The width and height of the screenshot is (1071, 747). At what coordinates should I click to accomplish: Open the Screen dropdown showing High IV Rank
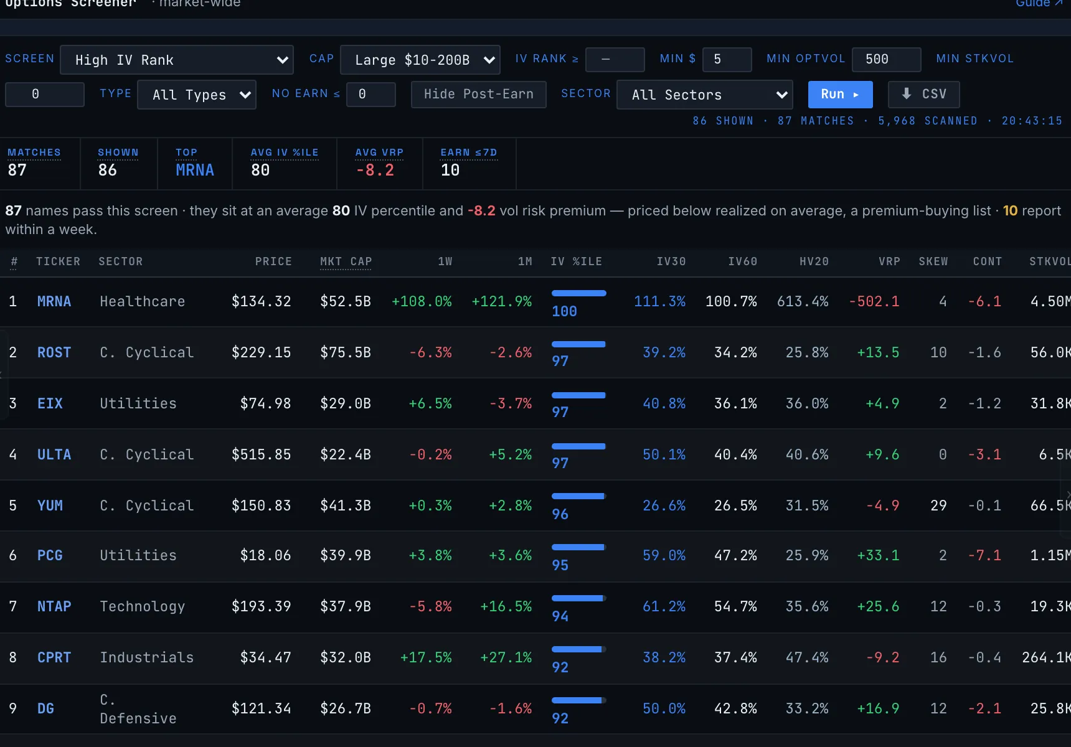point(177,60)
